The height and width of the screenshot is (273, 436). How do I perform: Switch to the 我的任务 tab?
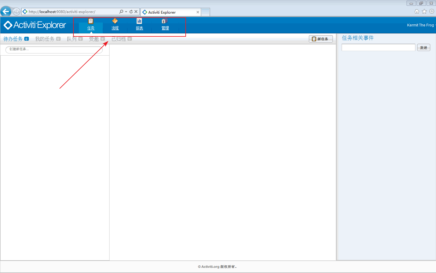click(45, 39)
